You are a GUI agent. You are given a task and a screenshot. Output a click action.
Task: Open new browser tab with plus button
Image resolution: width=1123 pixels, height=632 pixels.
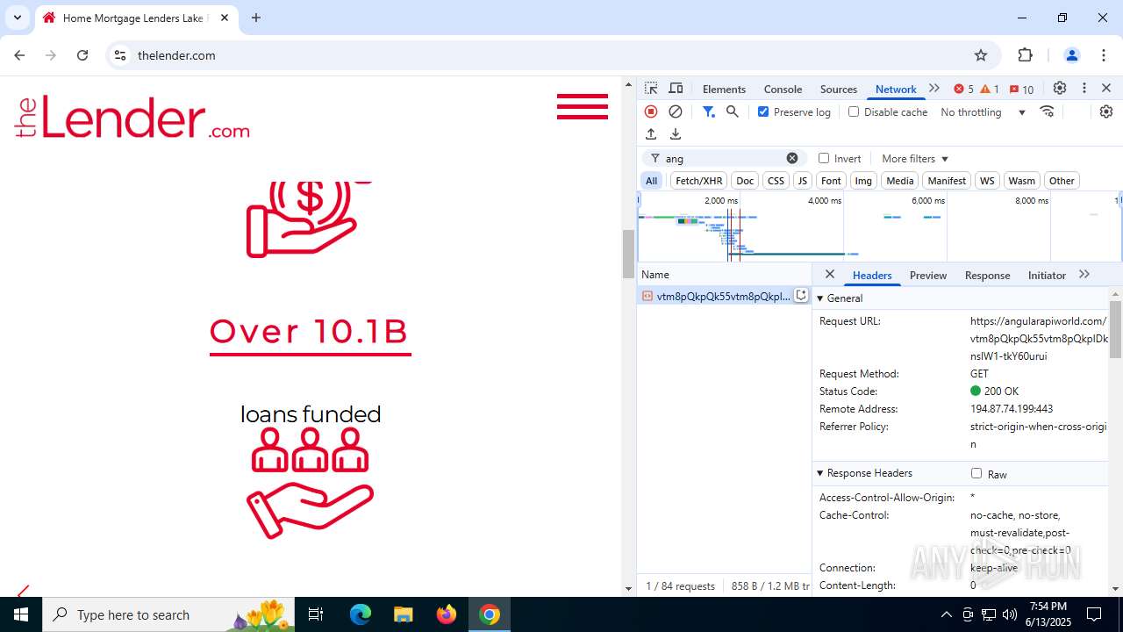click(256, 18)
